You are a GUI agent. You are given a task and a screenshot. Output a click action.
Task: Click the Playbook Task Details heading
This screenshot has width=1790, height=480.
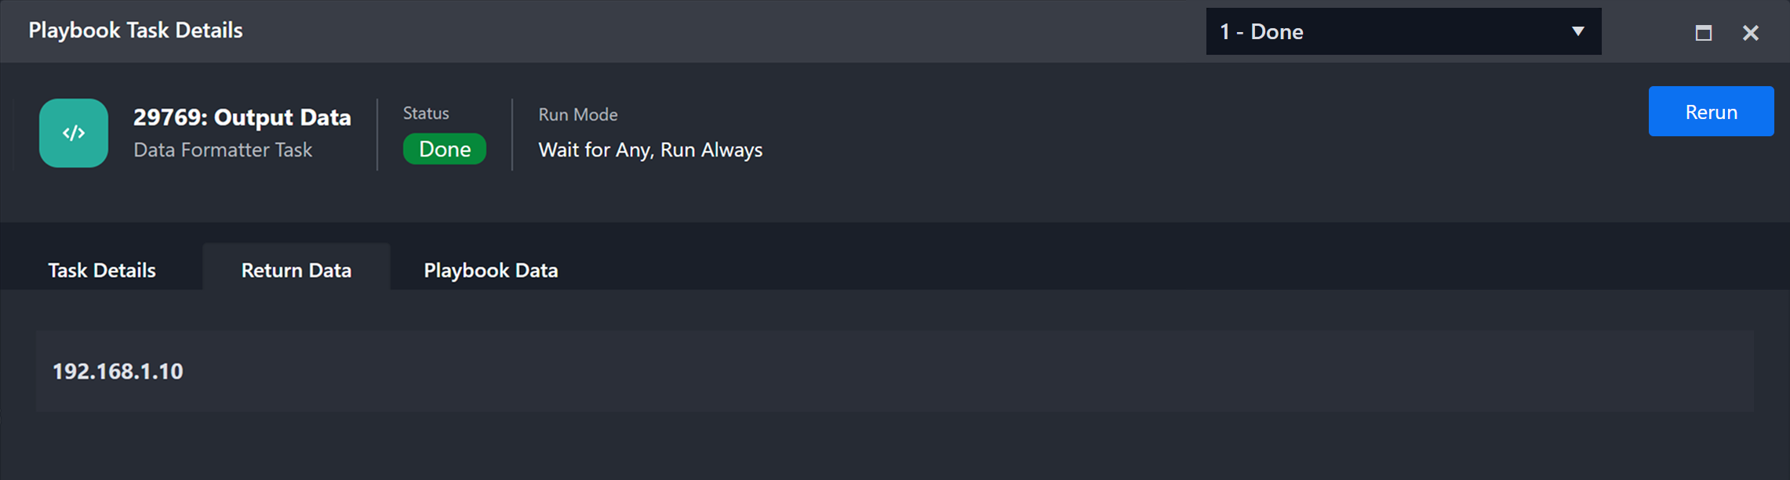[x=135, y=30]
